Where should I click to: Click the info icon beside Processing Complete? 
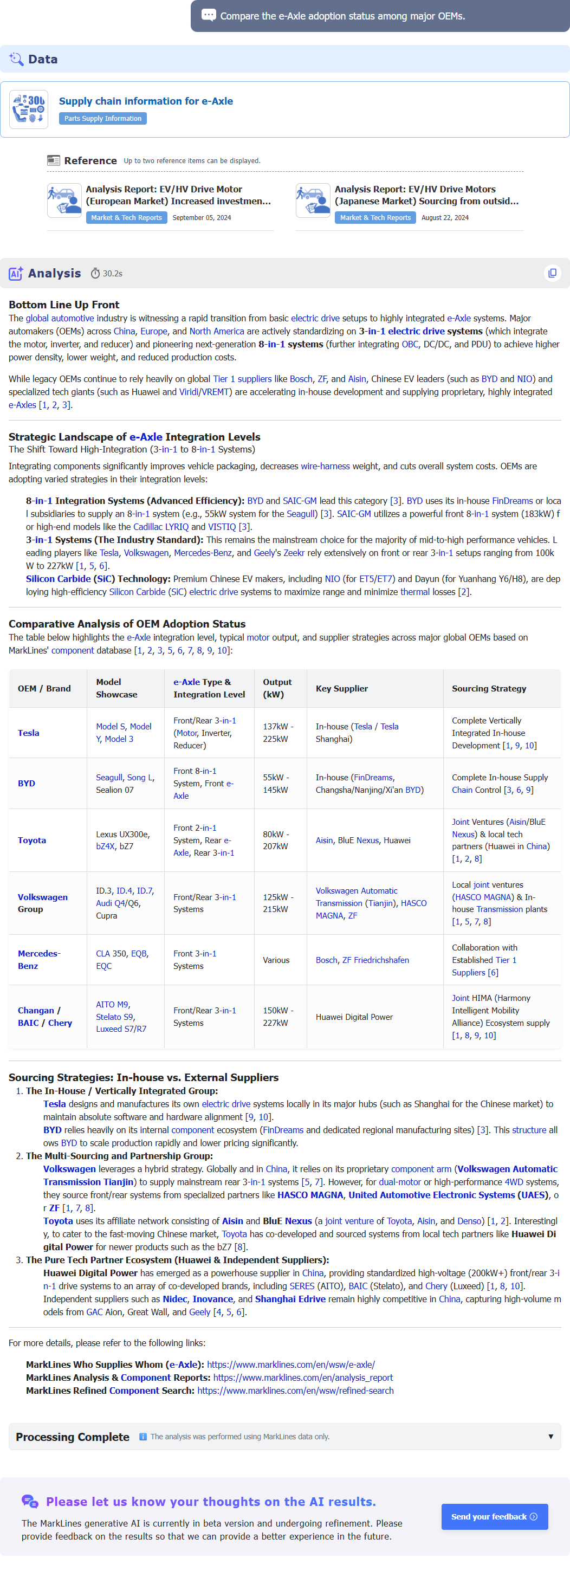(142, 1436)
